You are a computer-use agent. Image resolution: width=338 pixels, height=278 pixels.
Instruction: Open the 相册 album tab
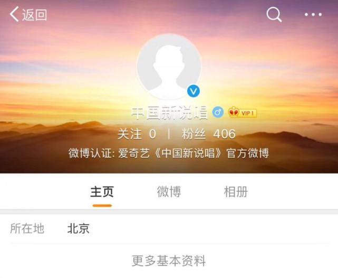coord(236,192)
